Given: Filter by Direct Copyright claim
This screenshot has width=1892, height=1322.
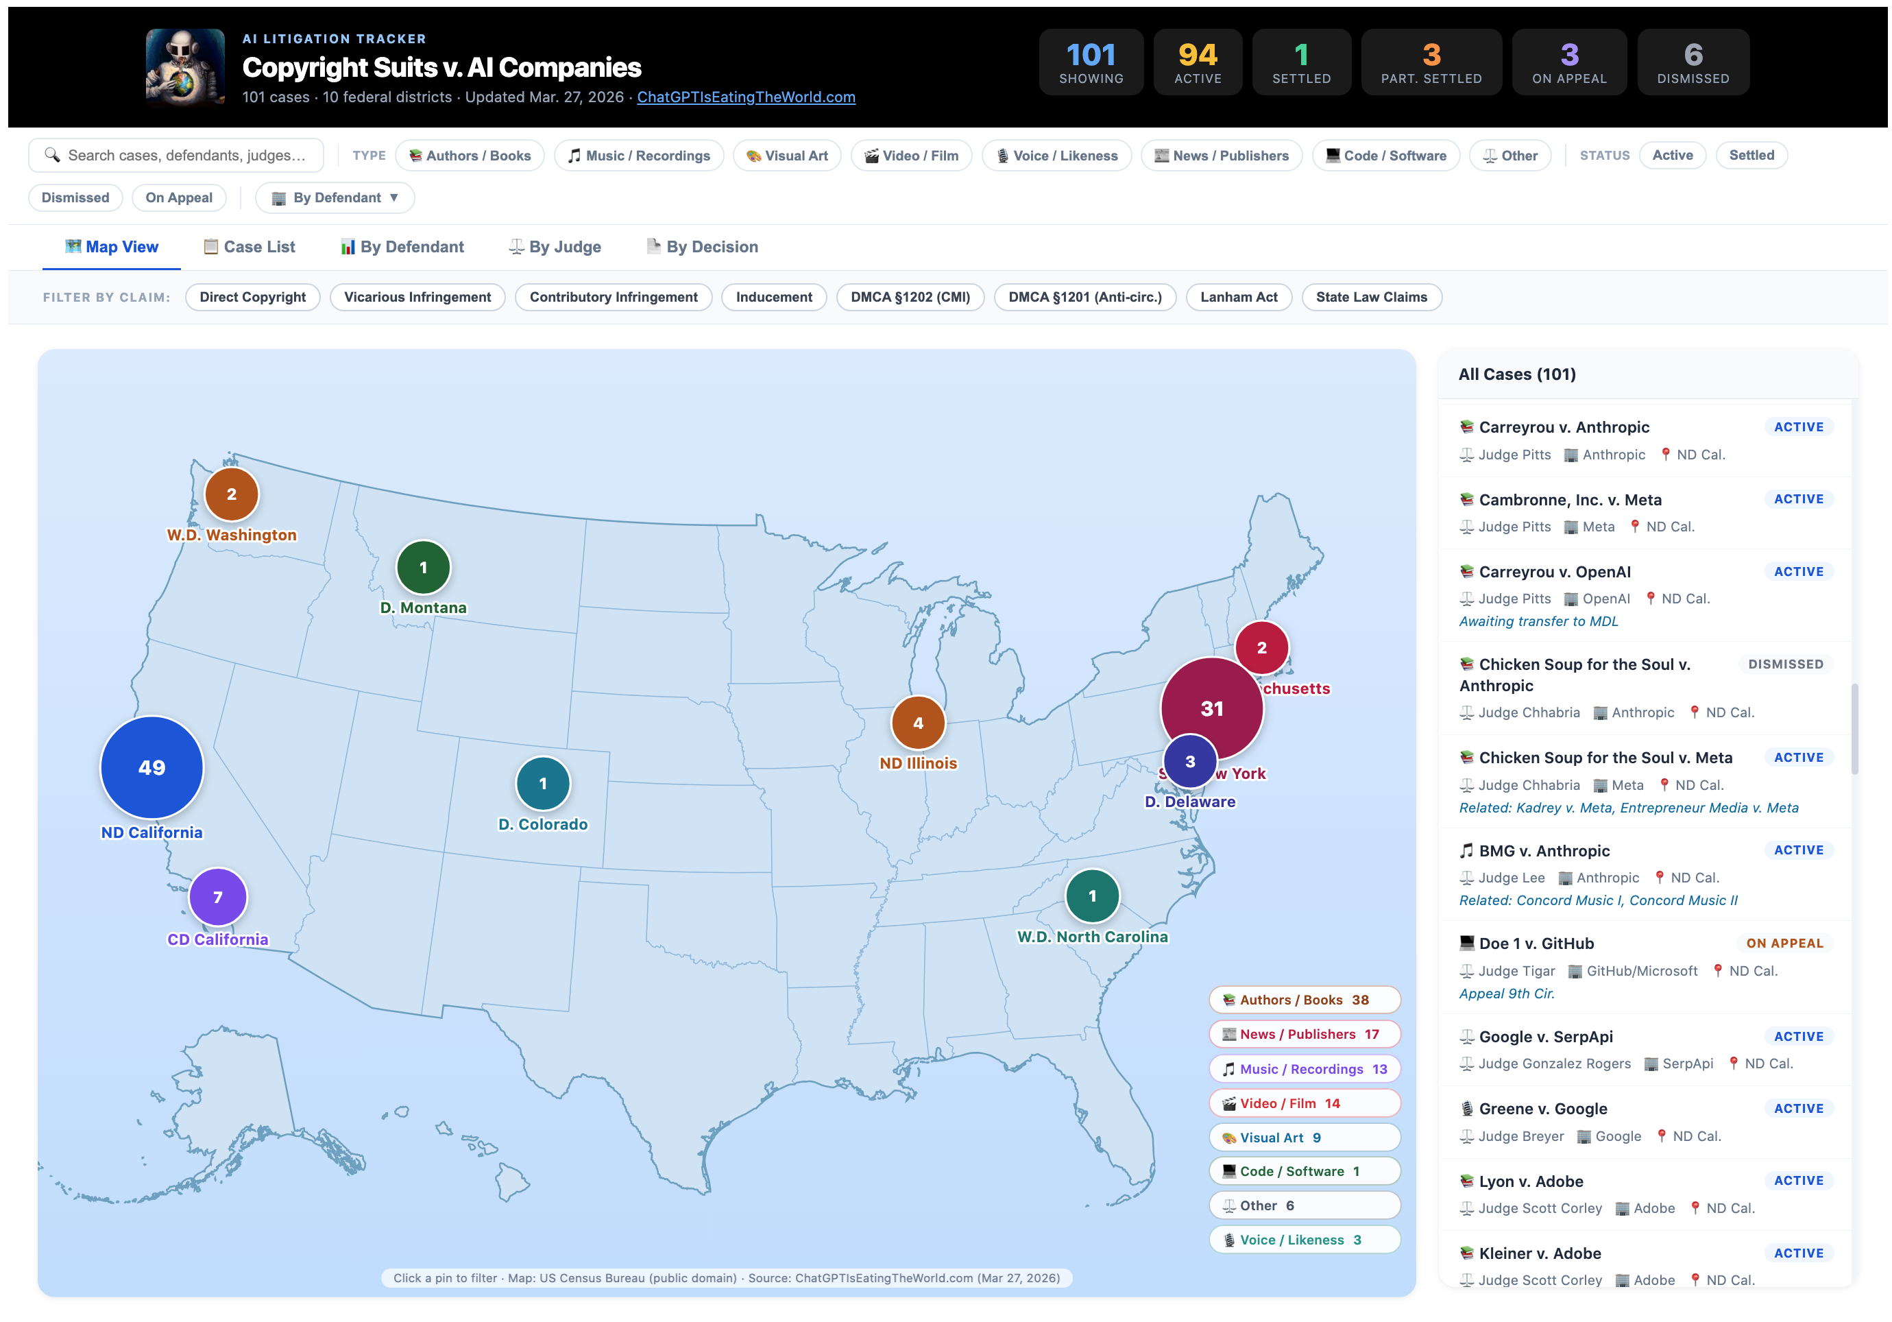Looking at the screenshot, I should coord(253,297).
